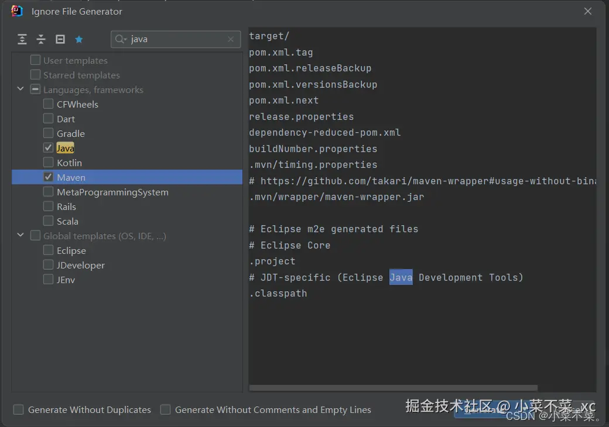Select the Scala tree row label
Screen dimensions: 609x427
[x=67, y=222]
